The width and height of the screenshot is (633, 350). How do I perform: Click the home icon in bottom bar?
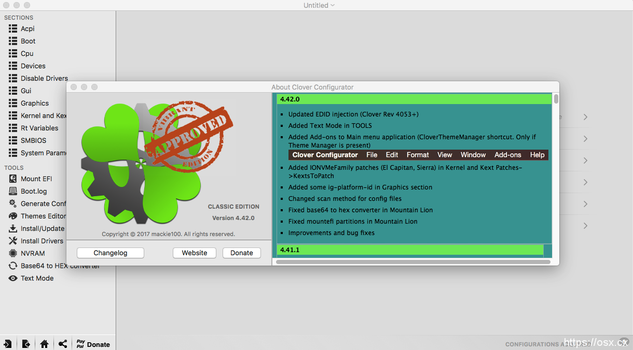(44, 344)
